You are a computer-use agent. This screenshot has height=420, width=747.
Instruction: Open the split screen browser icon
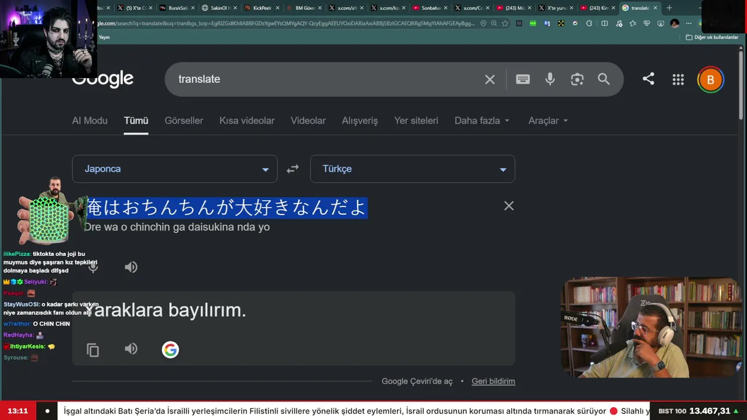click(605, 23)
